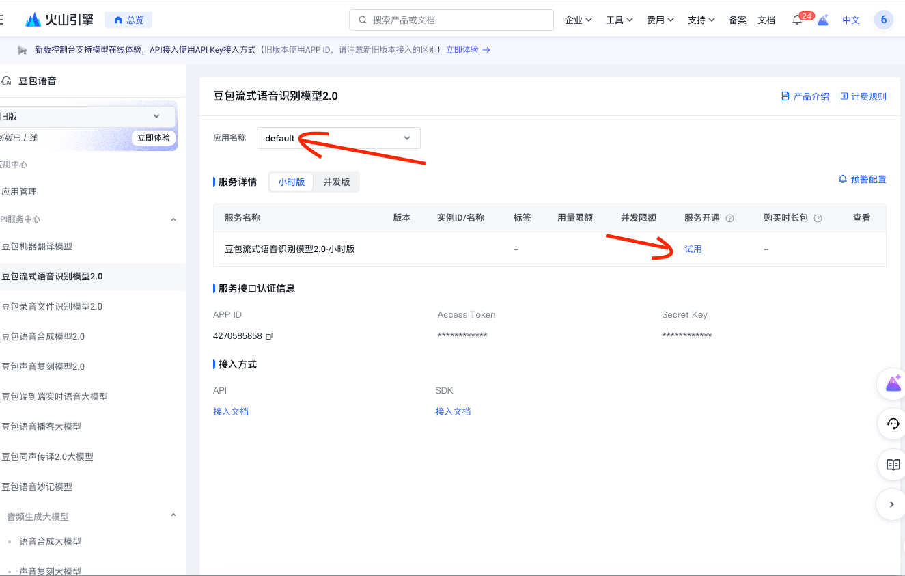Click the hamburger menu icon at top-left

[2, 20]
